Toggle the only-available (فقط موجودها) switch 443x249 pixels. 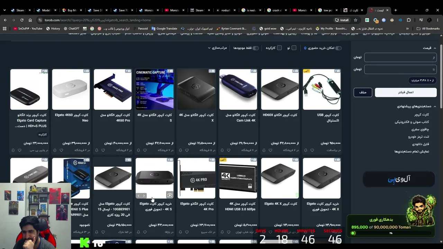255,48
